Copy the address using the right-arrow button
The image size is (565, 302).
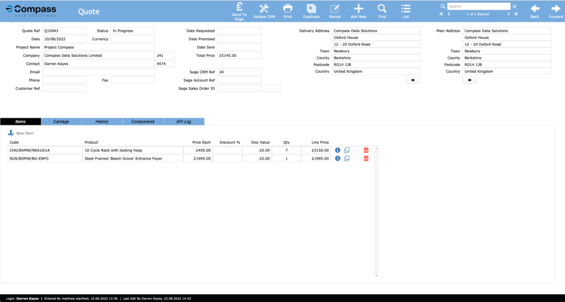coord(412,80)
